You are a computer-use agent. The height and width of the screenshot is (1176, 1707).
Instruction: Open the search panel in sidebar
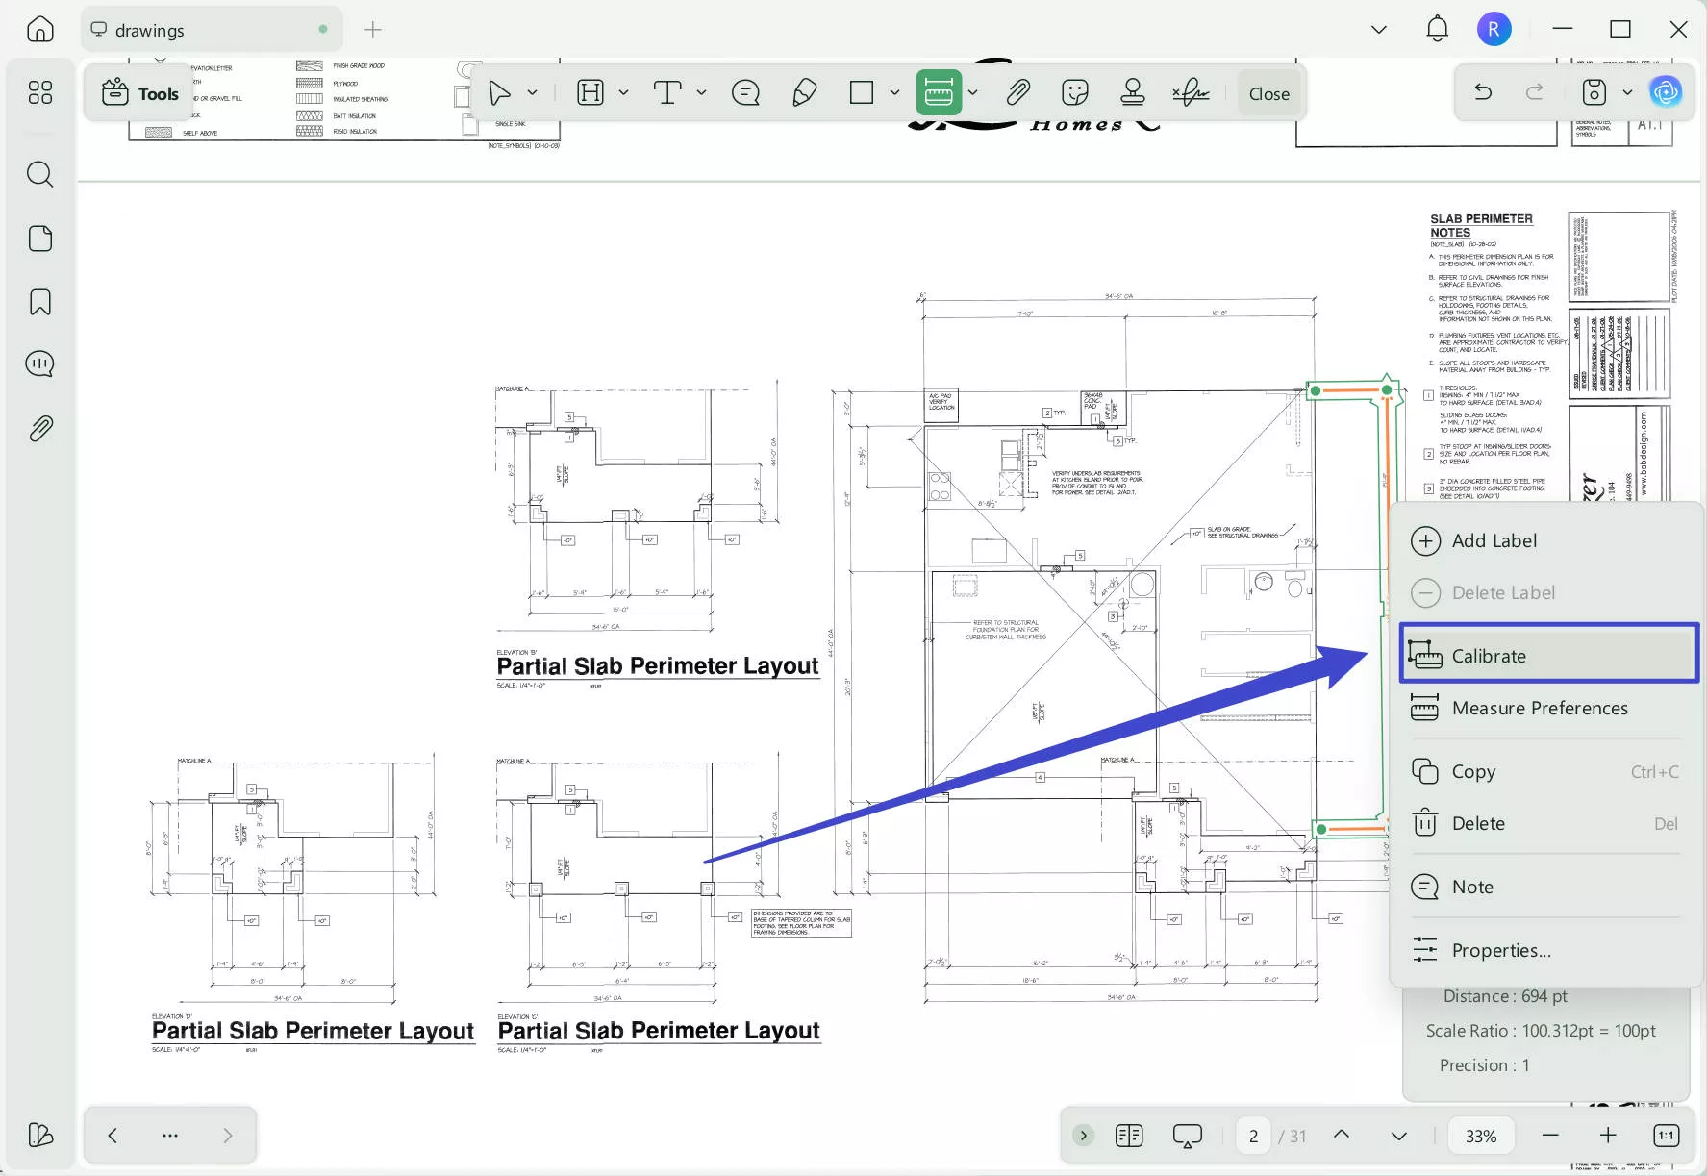tap(40, 174)
